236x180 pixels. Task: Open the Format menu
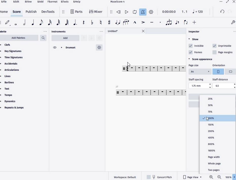(52, 2)
